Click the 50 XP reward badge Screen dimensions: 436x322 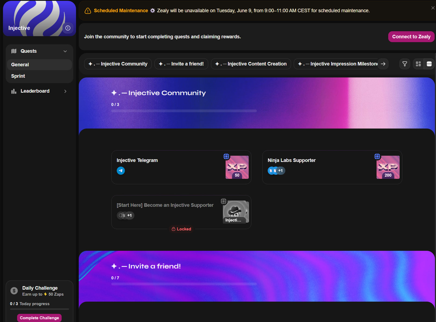237,167
